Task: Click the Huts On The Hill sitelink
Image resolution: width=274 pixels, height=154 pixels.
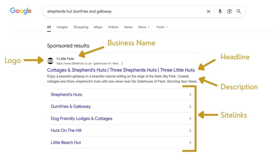Action: point(66,130)
